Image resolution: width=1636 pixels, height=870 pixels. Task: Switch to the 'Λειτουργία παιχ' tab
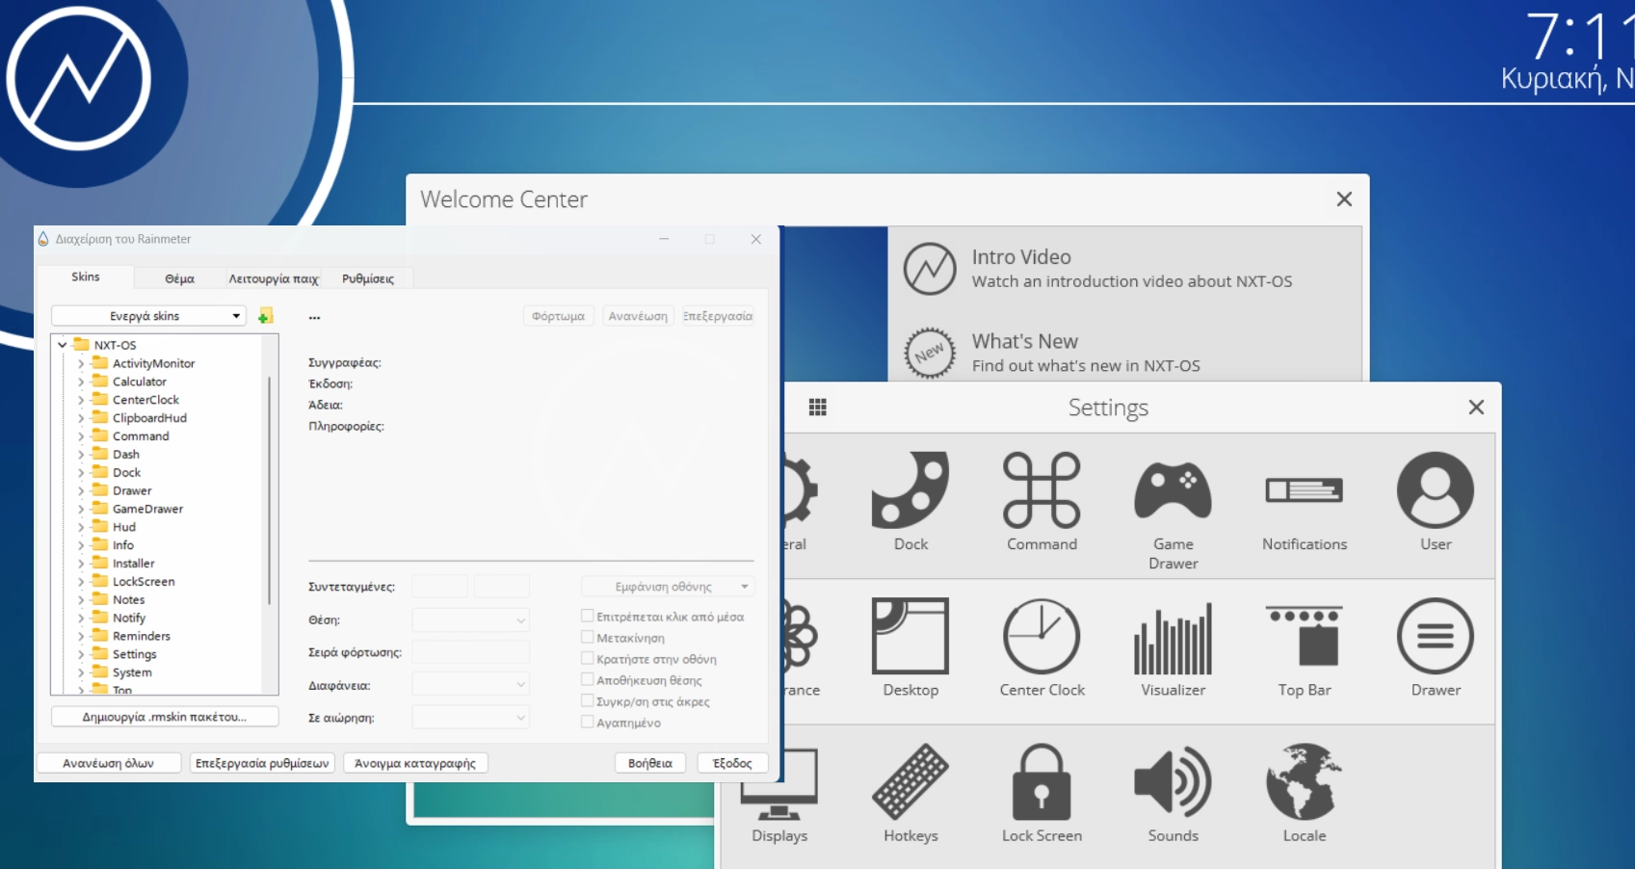[273, 278]
